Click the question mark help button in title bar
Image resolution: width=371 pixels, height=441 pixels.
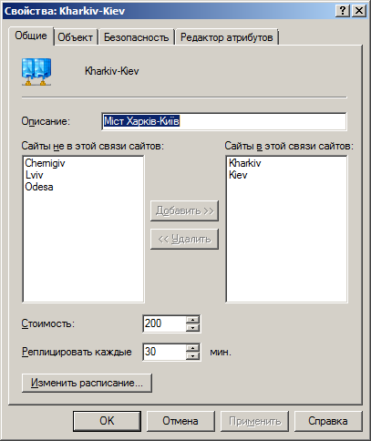tap(343, 11)
